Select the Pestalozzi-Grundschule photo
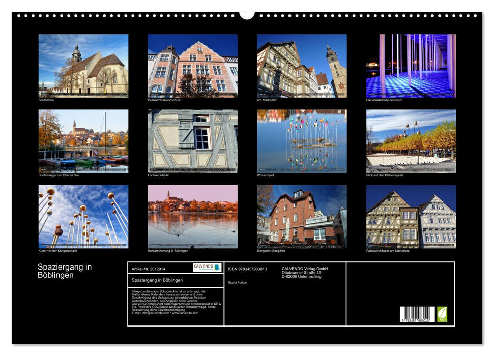The image size is (494, 356). (192, 66)
